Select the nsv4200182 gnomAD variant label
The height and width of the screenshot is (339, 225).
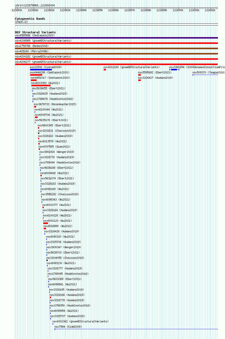pos(43,56)
